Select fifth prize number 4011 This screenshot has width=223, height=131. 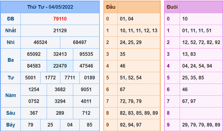(x=86, y=101)
